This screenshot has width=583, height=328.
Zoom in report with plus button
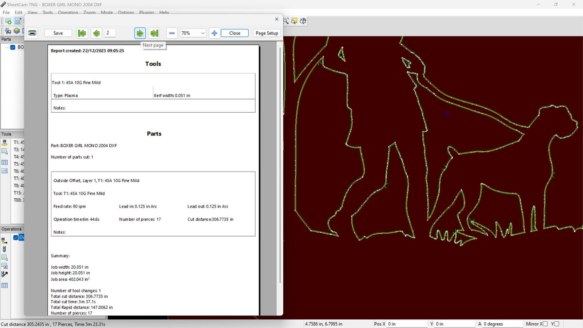click(214, 33)
